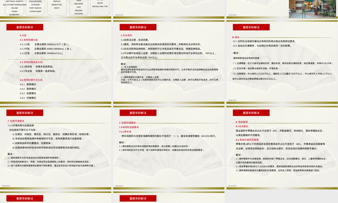338x203 pixels.
Task: Click the '4.1 依照规模分类' heading
Action: [29, 40]
